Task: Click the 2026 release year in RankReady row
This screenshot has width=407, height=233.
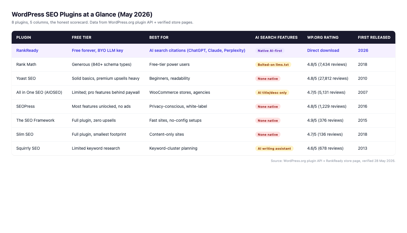Action: 363,50
